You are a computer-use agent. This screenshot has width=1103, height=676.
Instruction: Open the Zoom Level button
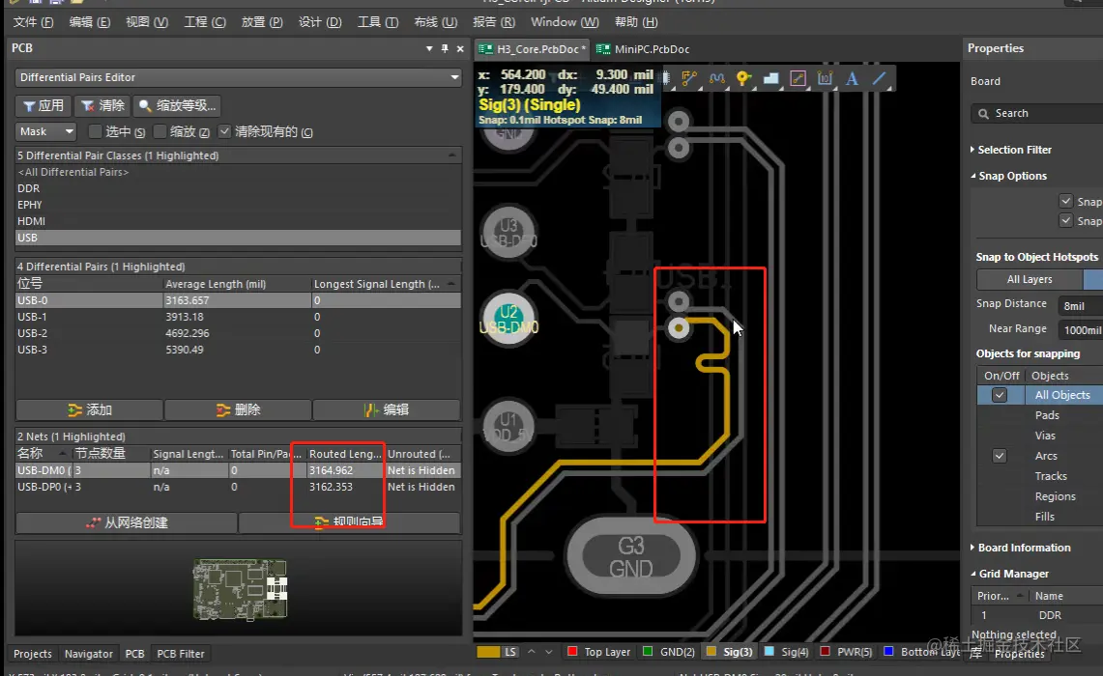178,105
